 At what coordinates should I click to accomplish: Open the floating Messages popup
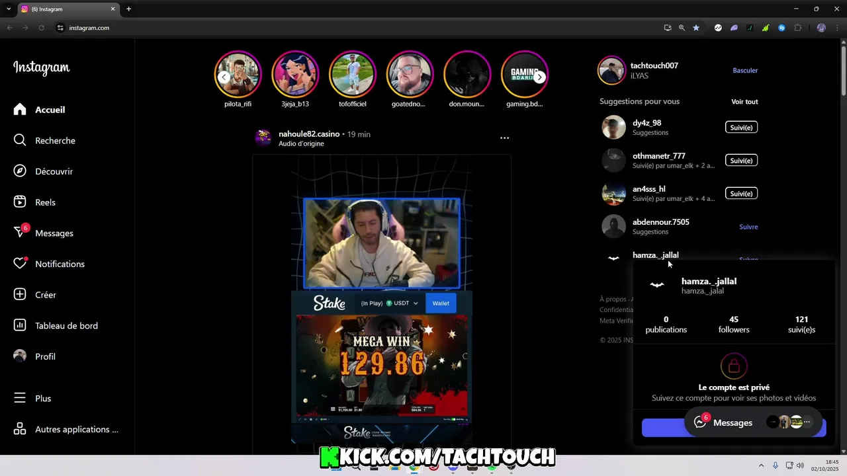(x=753, y=422)
